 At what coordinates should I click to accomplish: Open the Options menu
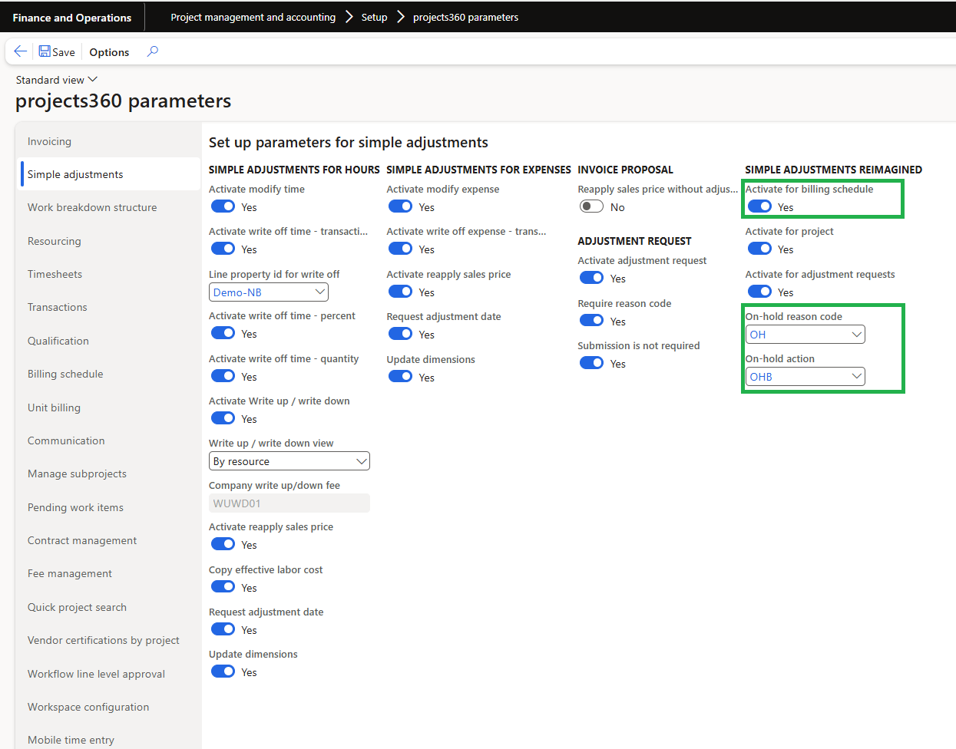109,52
